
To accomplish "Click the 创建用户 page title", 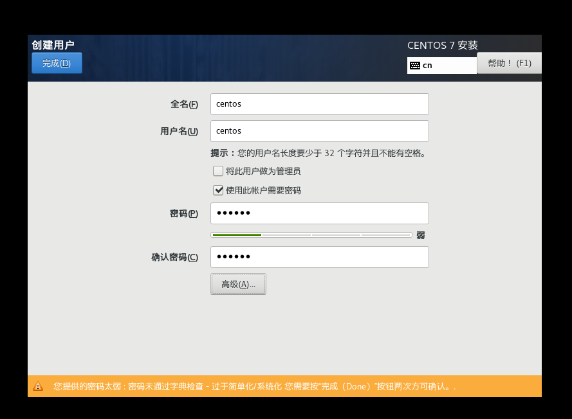I will [x=53, y=45].
